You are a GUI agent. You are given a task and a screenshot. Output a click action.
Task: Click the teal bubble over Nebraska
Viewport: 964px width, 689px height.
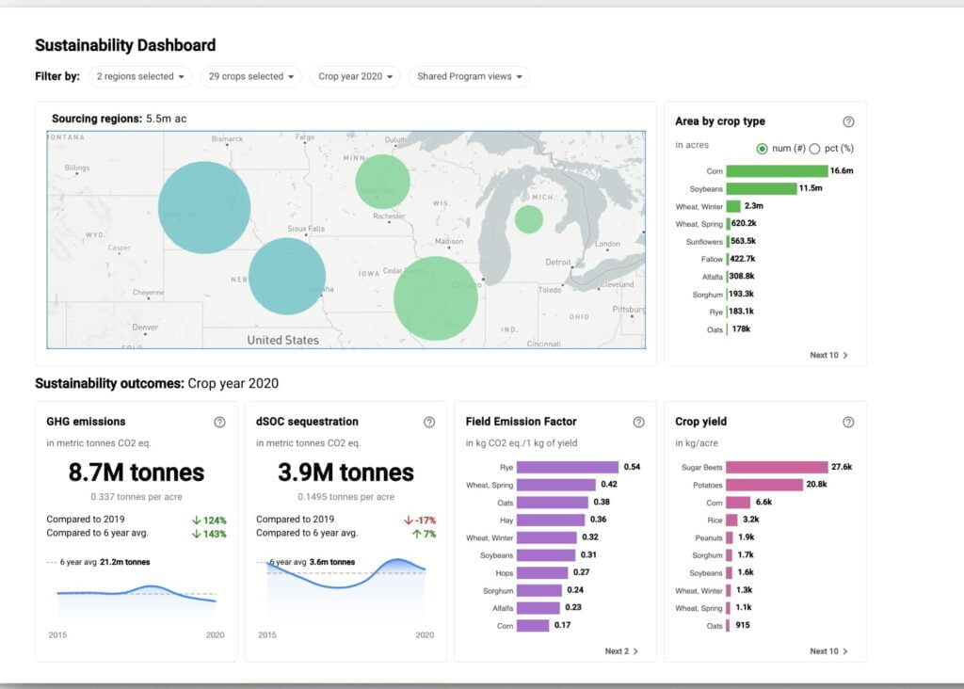coord(287,276)
